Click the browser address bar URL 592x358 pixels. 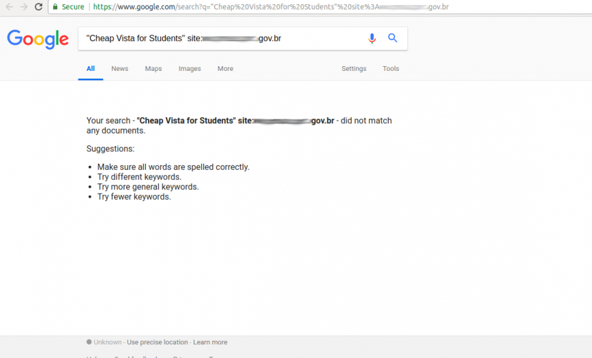[x=273, y=7]
